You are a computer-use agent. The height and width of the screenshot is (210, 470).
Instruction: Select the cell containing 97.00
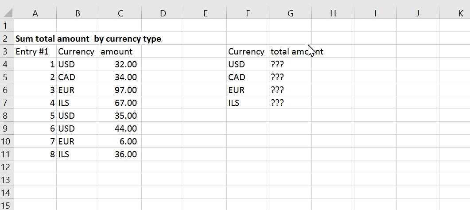click(120, 90)
